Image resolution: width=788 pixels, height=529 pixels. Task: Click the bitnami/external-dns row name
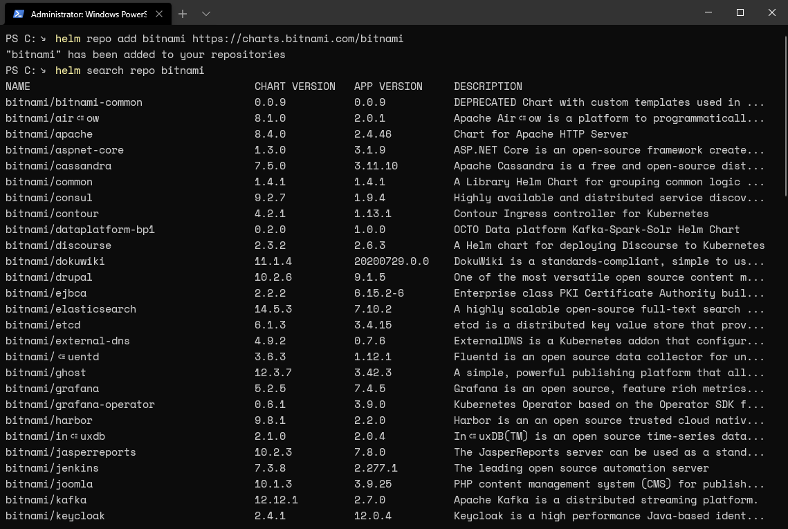point(67,341)
